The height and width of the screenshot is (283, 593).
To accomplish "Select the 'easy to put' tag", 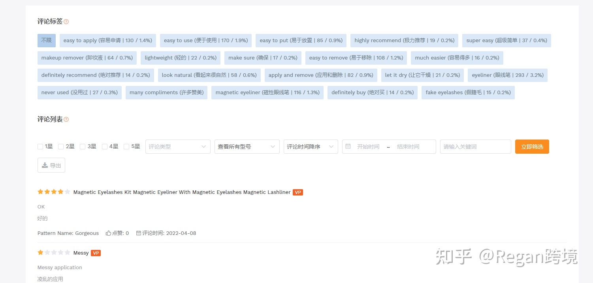I will pos(301,41).
